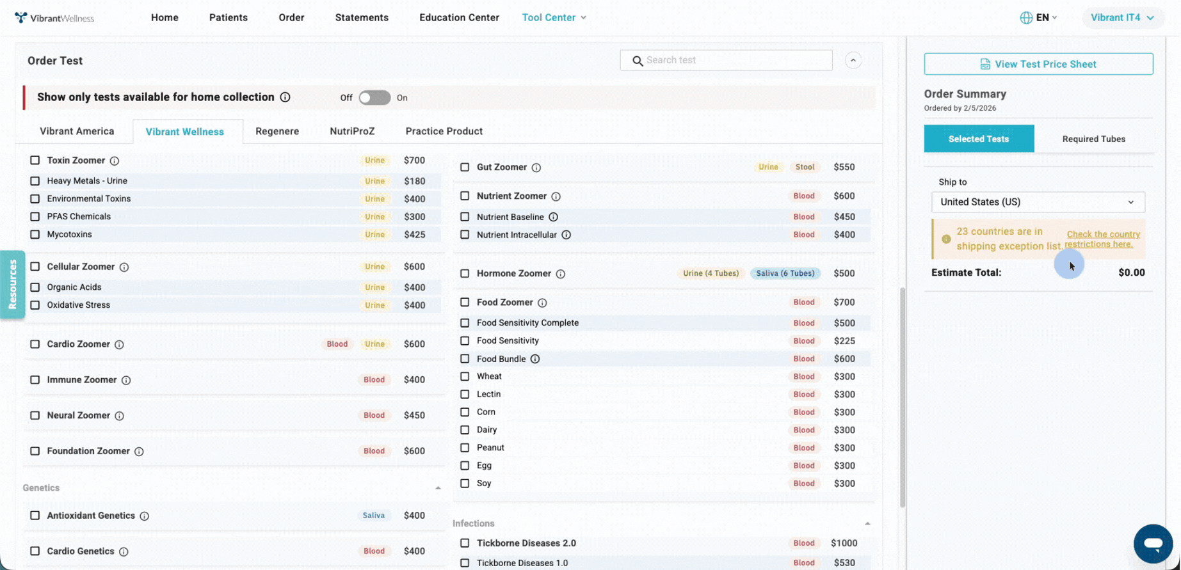Click the Hormone Zoomer info icon
This screenshot has width=1181, height=570.
click(561, 274)
